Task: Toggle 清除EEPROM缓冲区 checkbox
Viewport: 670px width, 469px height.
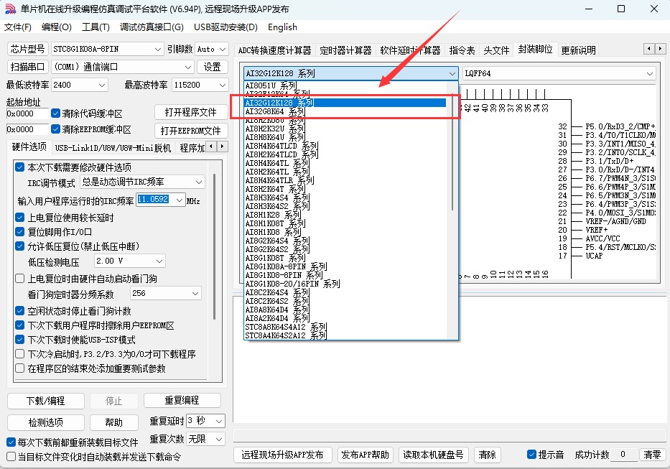Action: coord(55,129)
